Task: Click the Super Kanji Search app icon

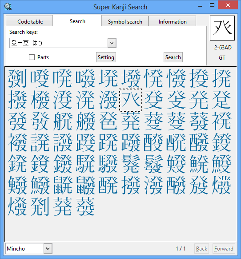Action: point(8,7)
